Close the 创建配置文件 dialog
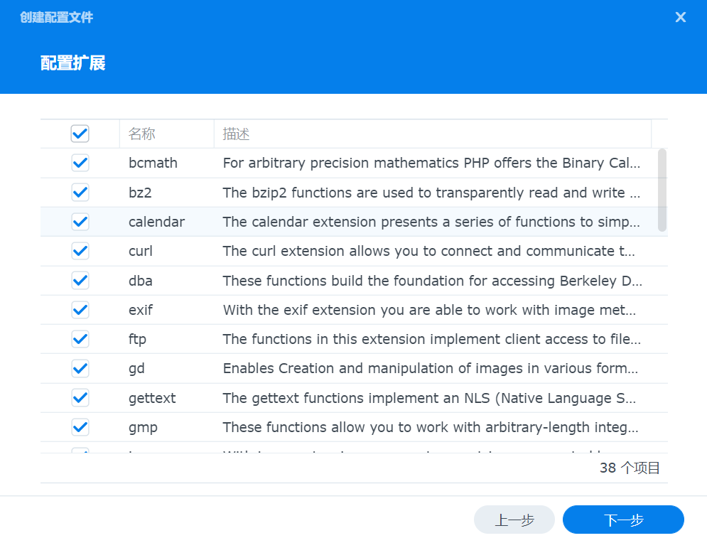The height and width of the screenshot is (538, 707). click(681, 17)
